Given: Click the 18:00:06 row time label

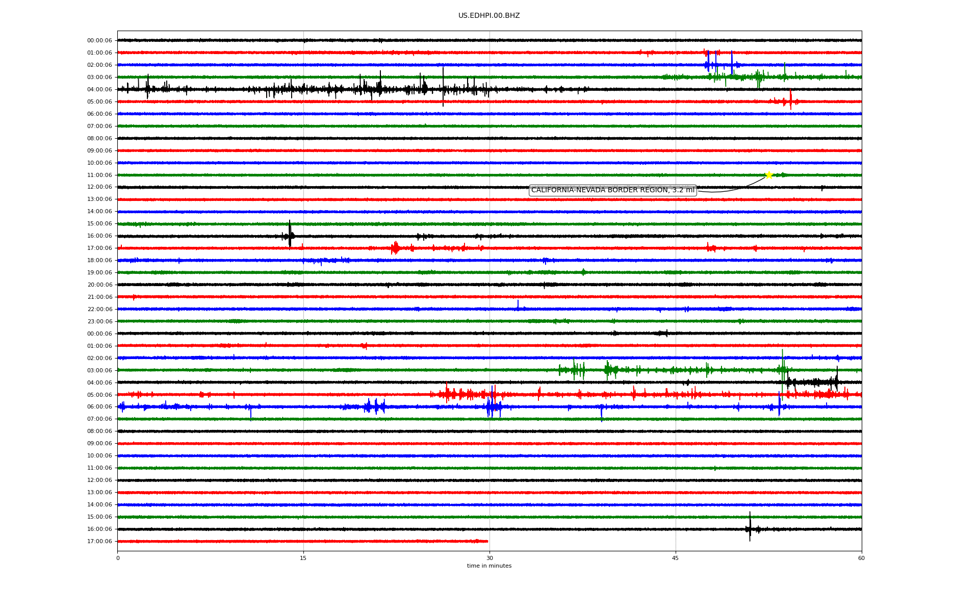Looking at the screenshot, I should [99, 261].
